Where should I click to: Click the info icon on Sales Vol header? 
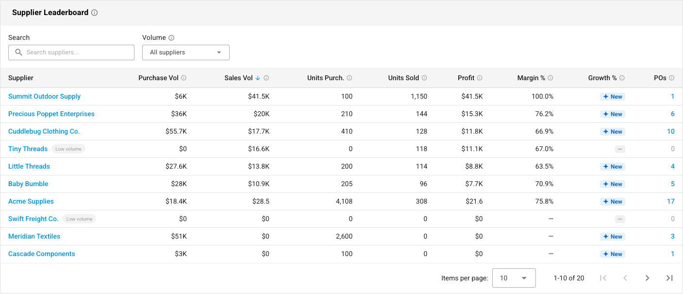tap(266, 78)
